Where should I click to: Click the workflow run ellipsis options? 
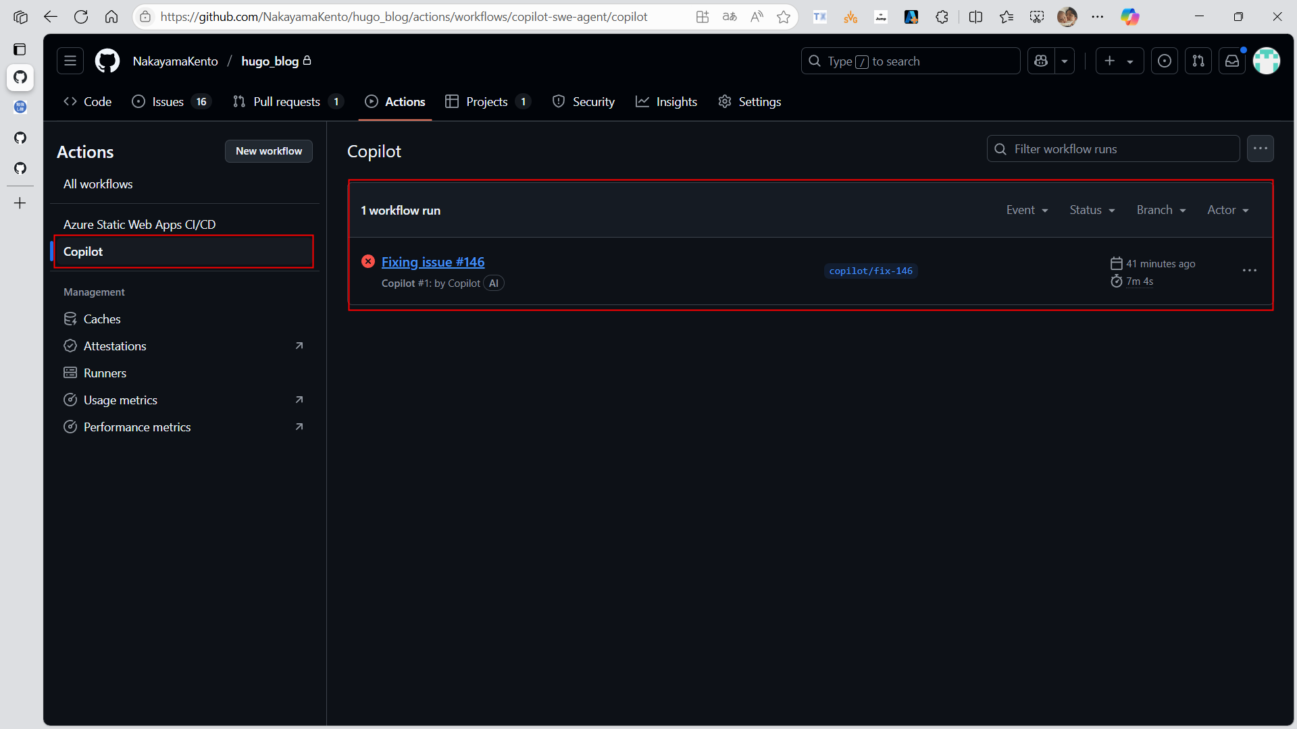[1250, 271]
